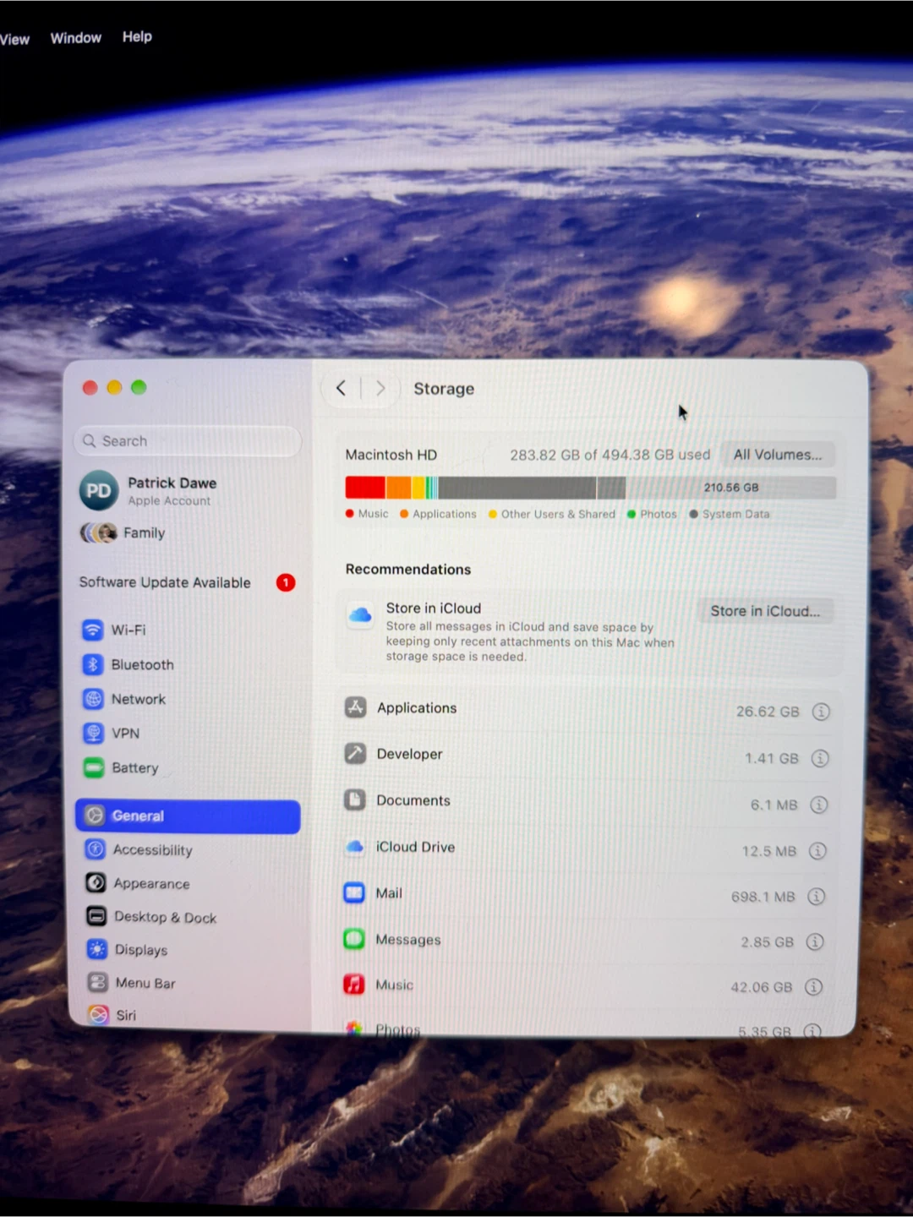Click the red update badge
This screenshot has width=913, height=1217.
[286, 582]
